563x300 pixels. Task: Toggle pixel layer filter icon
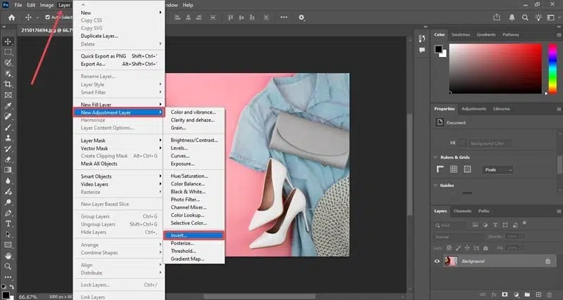tap(476, 225)
